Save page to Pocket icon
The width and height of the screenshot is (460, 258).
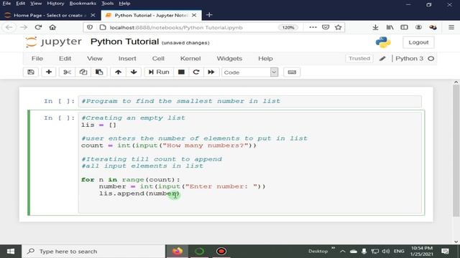326,27
